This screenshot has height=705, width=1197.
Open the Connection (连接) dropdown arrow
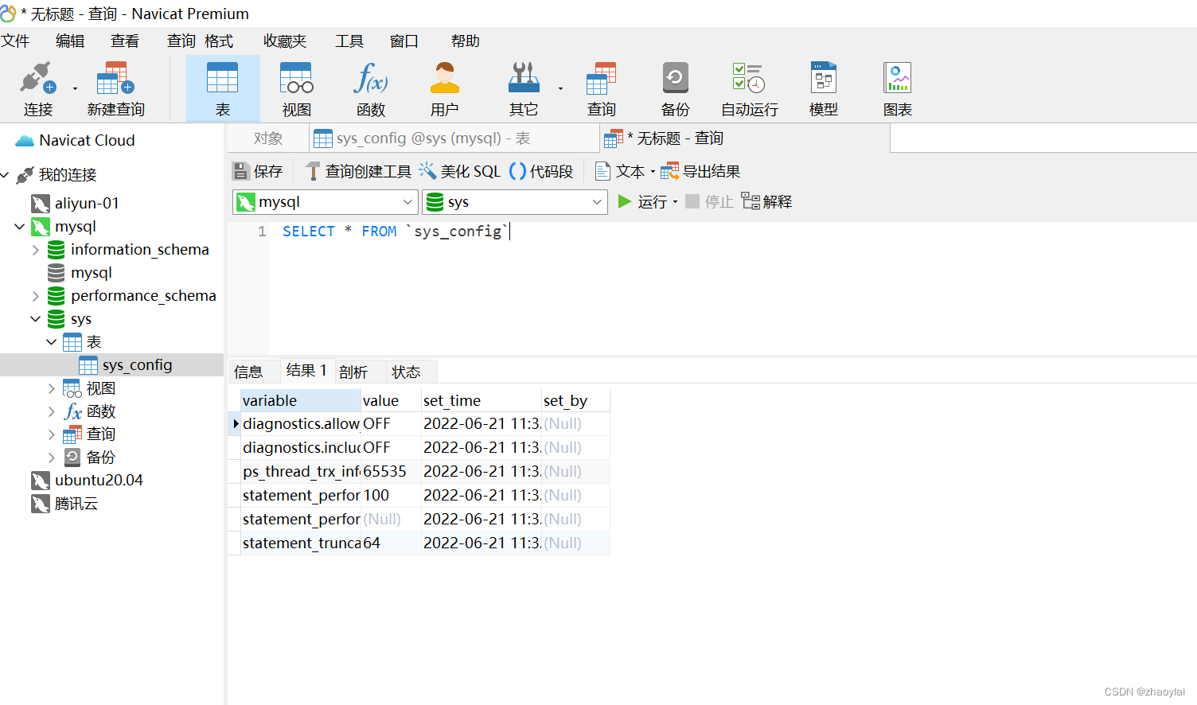click(x=76, y=88)
